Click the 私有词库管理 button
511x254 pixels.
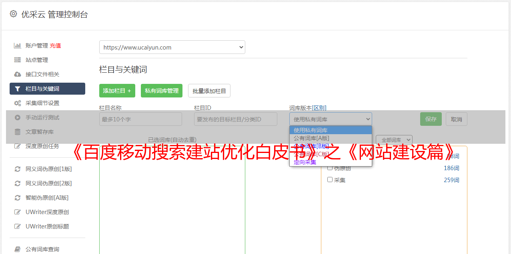click(162, 91)
